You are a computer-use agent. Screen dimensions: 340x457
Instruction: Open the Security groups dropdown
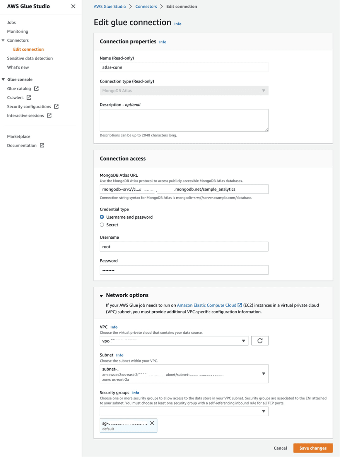pyautogui.click(x=184, y=411)
